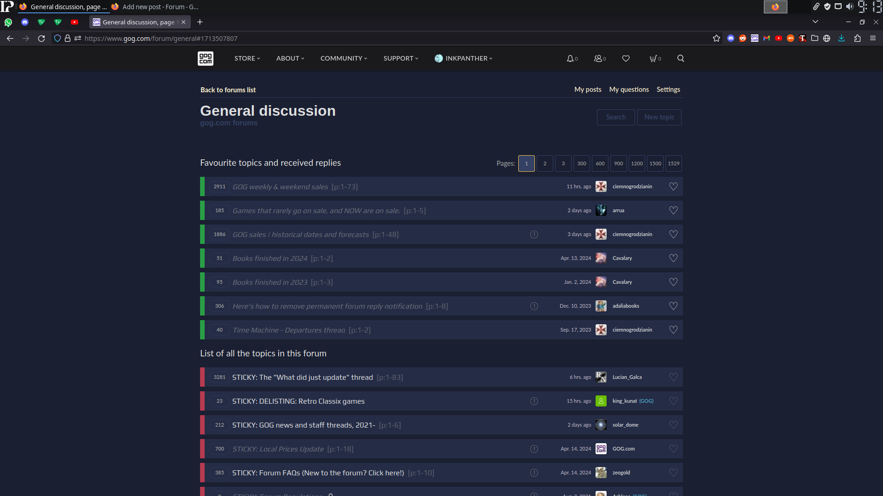Click the forum Search button
The width and height of the screenshot is (883, 496).
(x=616, y=117)
